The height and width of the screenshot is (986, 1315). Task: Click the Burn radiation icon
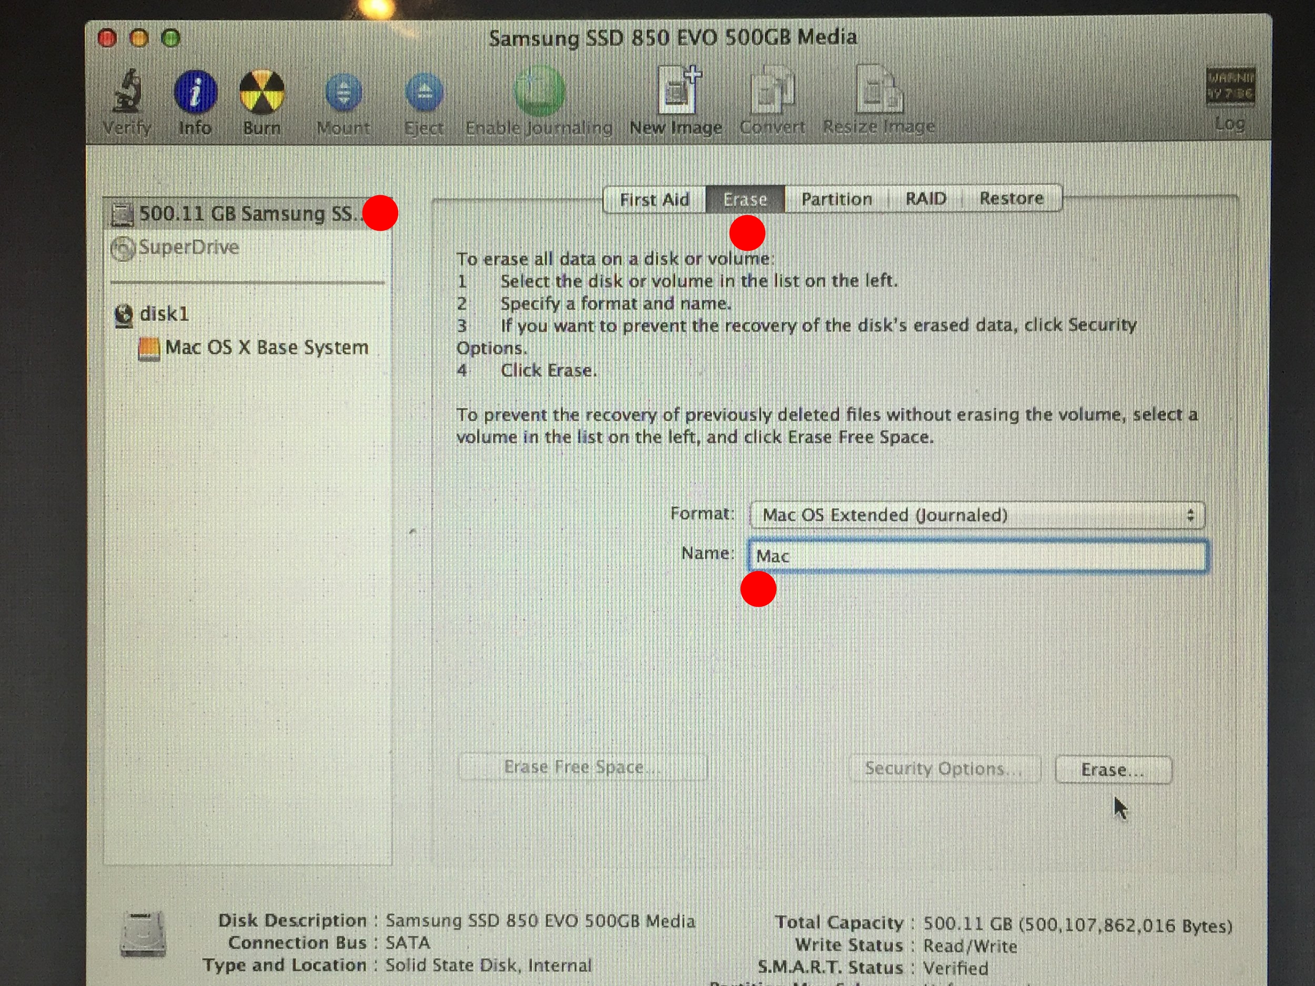coord(261,92)
